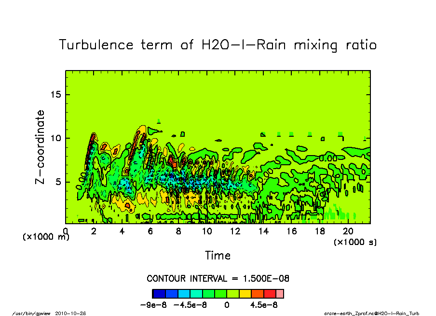This screenshot has width=436, height=316.
Task: Click the arare-earth_Zprof.nc dataset label
Action: 371,313
